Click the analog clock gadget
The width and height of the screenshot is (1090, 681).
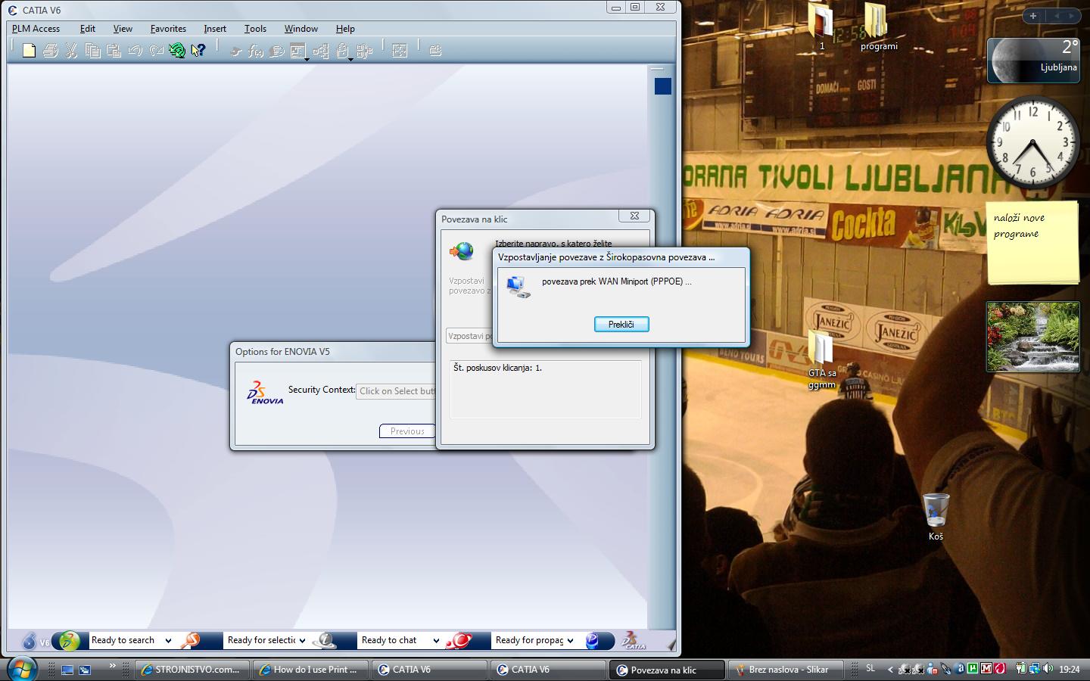[x=1032, y=143]
